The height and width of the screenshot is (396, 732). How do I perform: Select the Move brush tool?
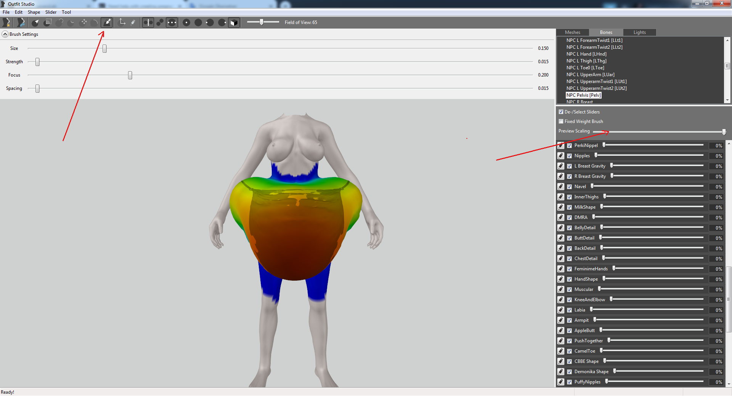coord(83,22)
